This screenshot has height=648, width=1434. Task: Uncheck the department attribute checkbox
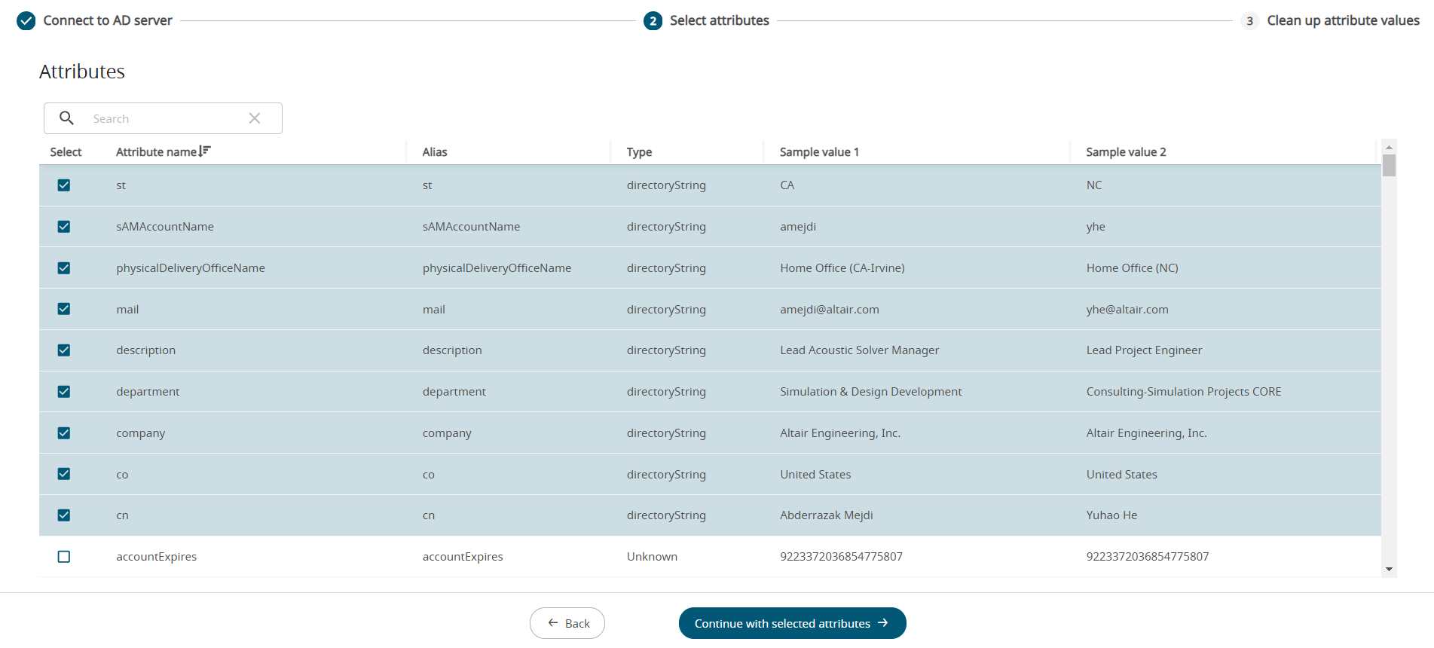pos(64,392)
